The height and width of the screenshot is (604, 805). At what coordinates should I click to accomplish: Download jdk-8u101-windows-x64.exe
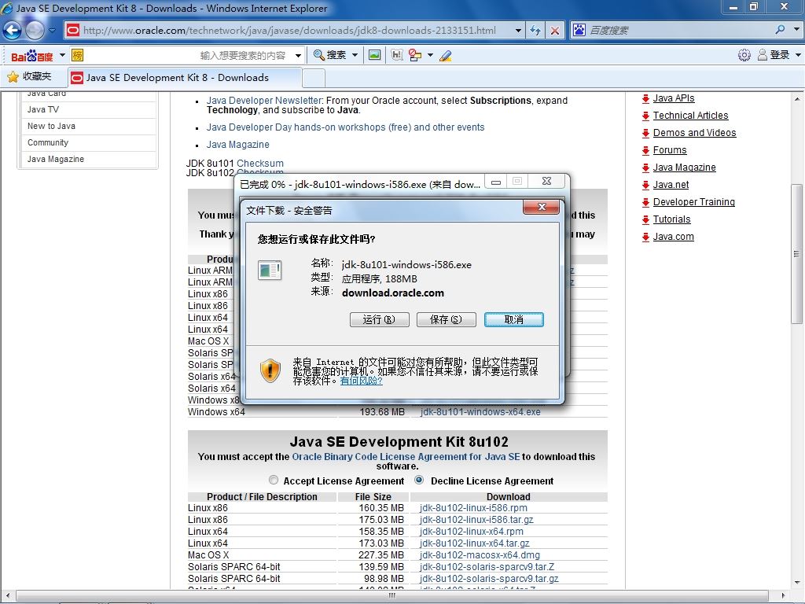click(480, 411)
